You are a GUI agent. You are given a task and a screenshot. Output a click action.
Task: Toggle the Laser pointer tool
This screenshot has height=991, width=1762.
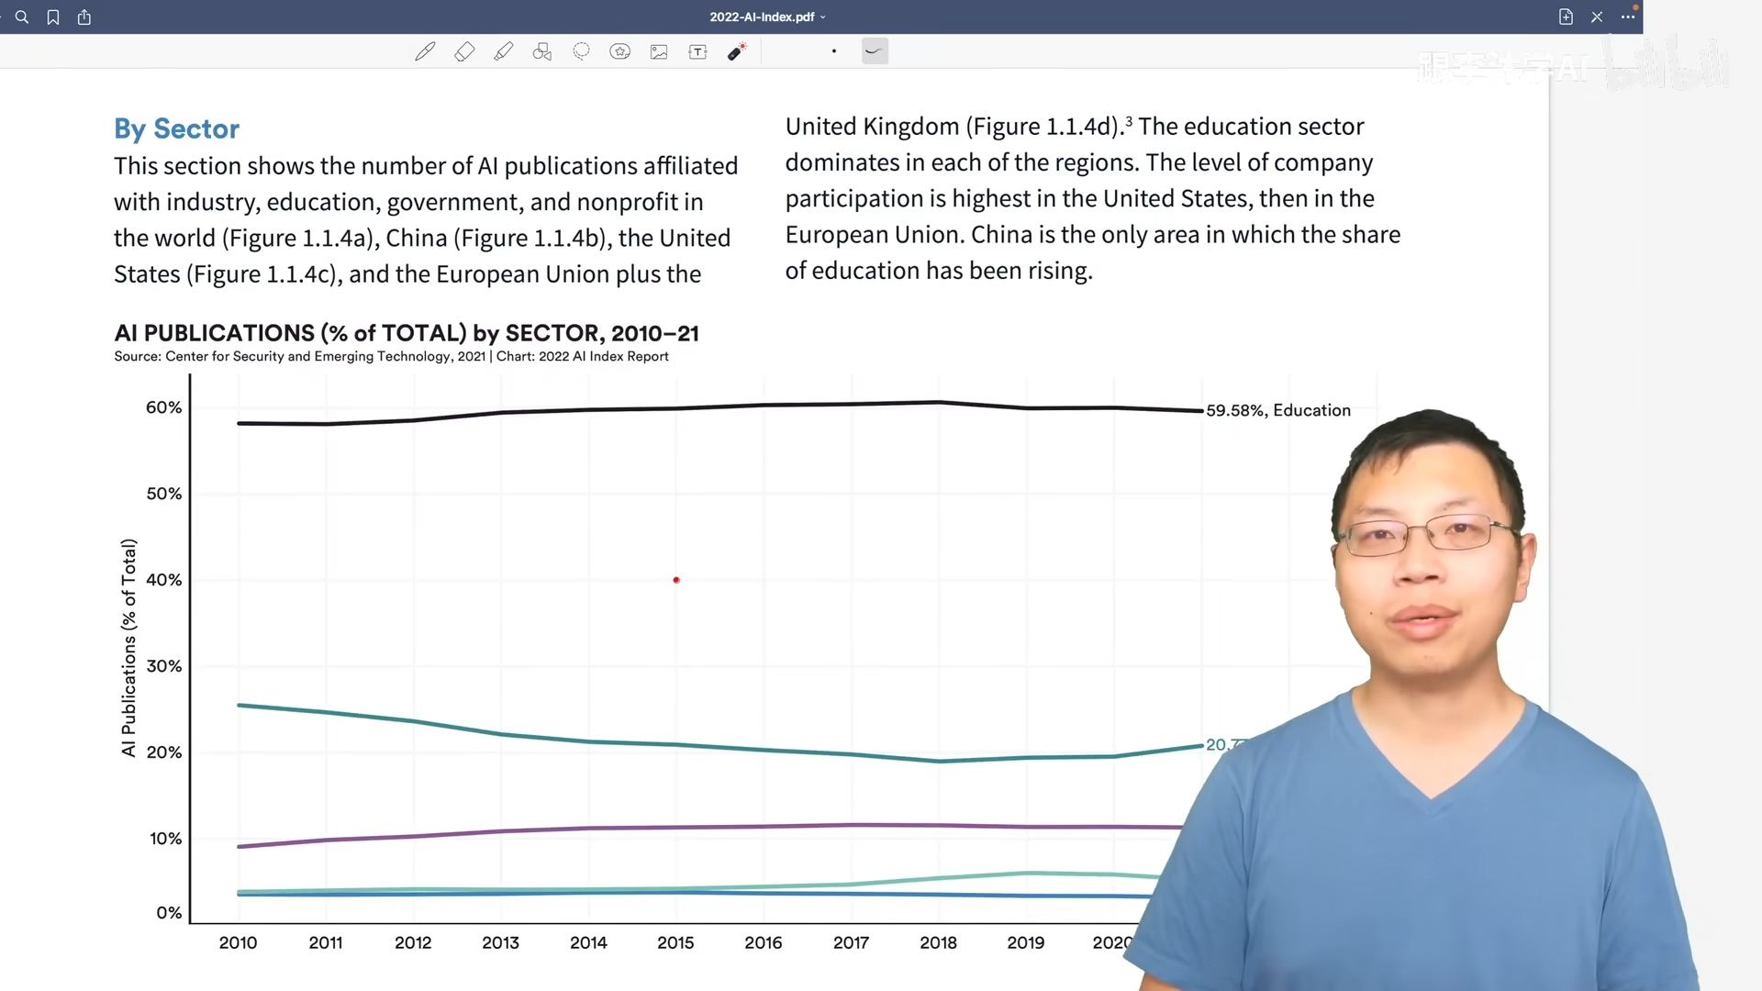[736, 51]
